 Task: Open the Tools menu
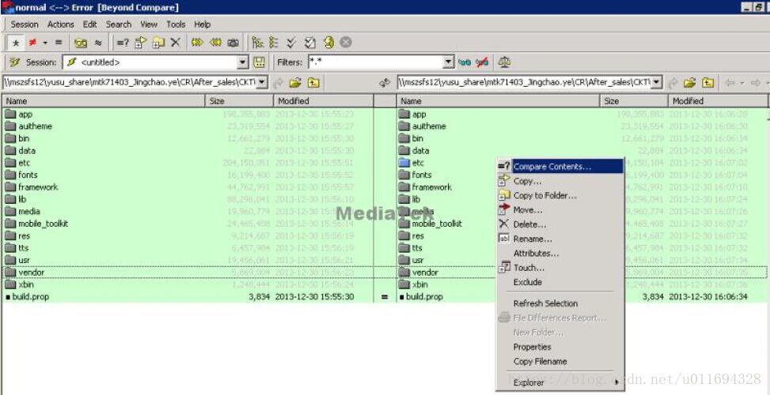(176, 24)
